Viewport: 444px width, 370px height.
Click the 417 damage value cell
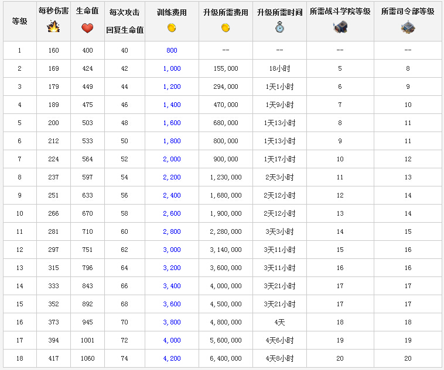(53, 358)
